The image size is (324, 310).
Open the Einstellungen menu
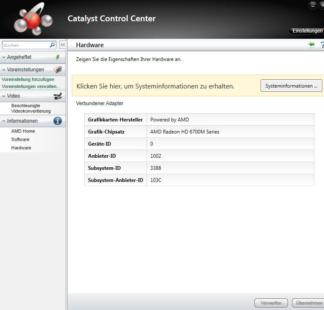306,31
